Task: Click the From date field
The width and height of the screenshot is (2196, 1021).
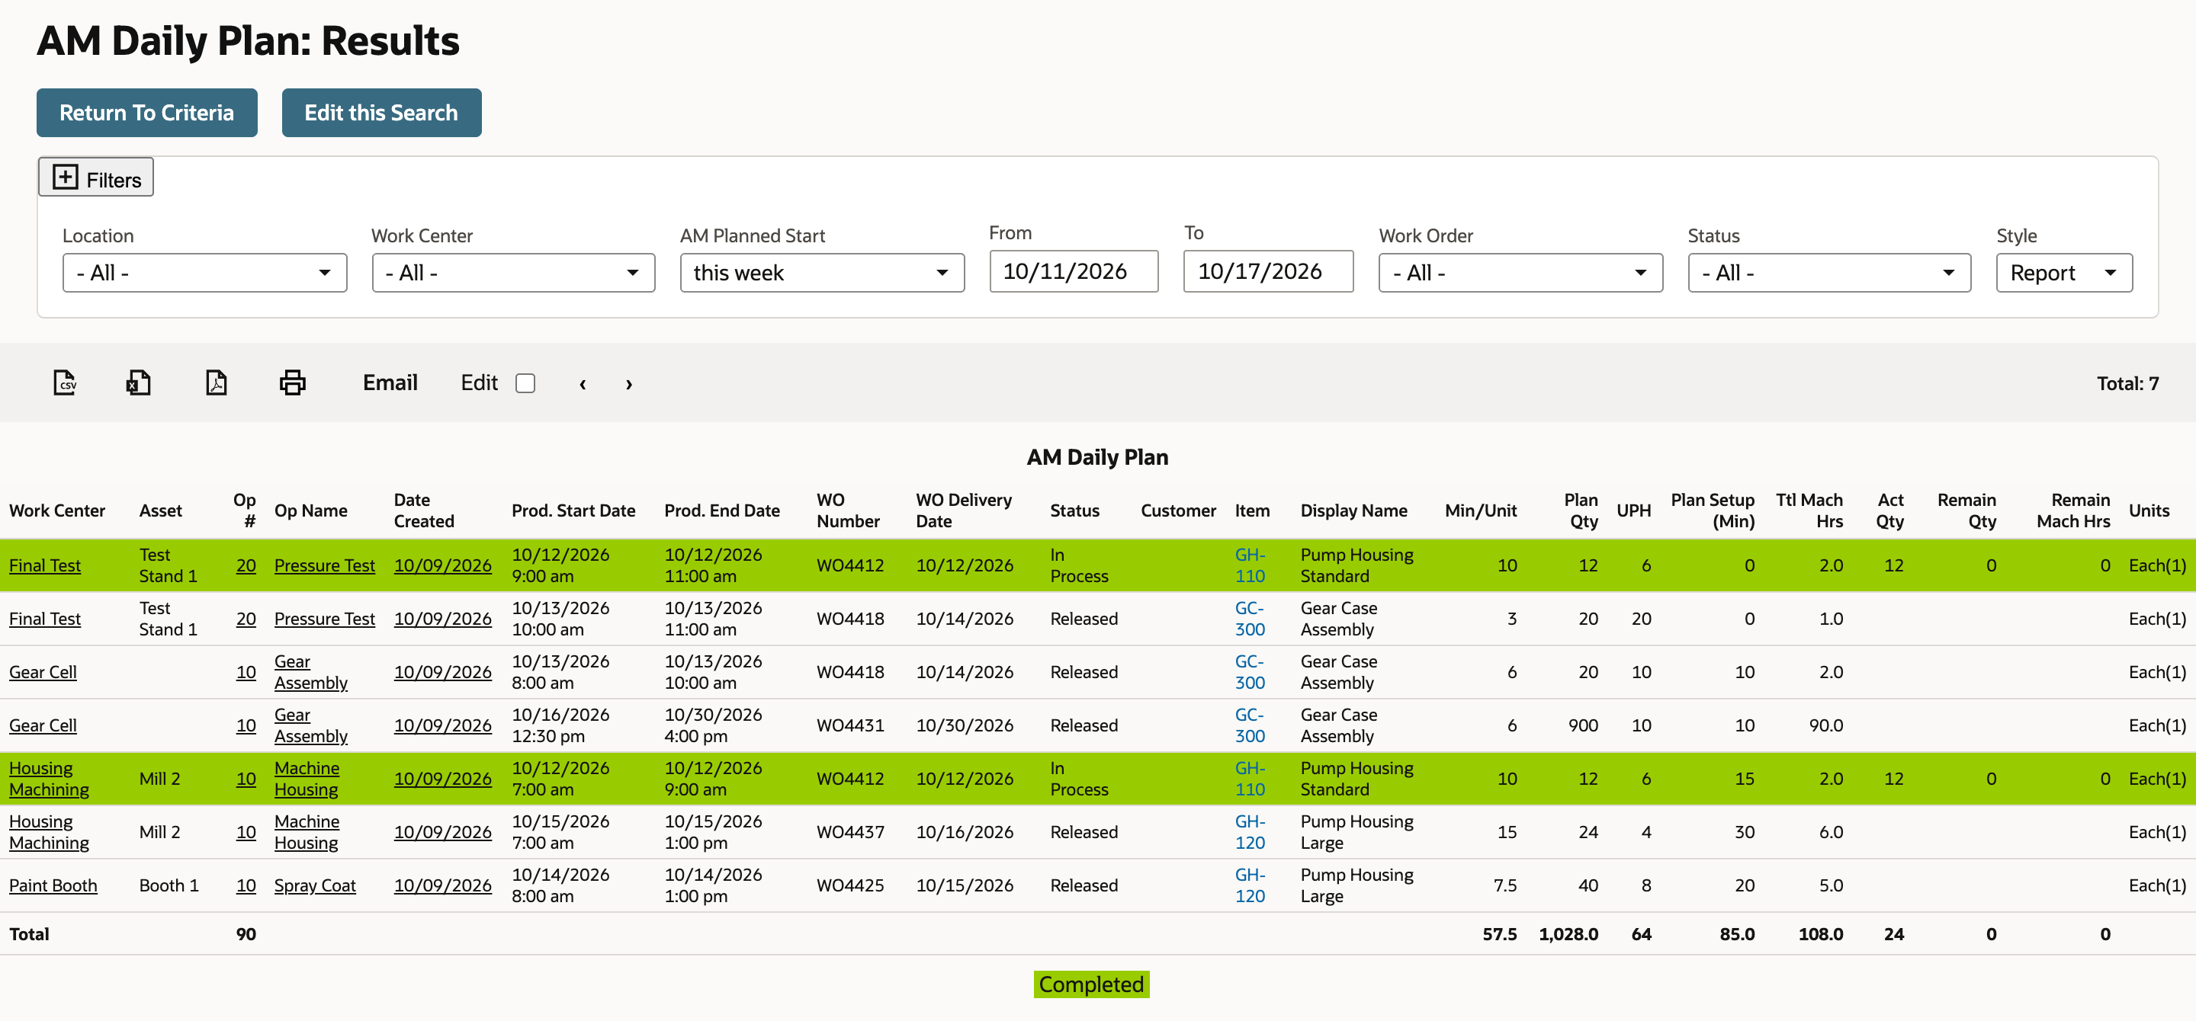Action: 1074,270
